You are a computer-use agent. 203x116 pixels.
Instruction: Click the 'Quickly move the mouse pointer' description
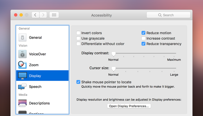(x=128, y=86)
